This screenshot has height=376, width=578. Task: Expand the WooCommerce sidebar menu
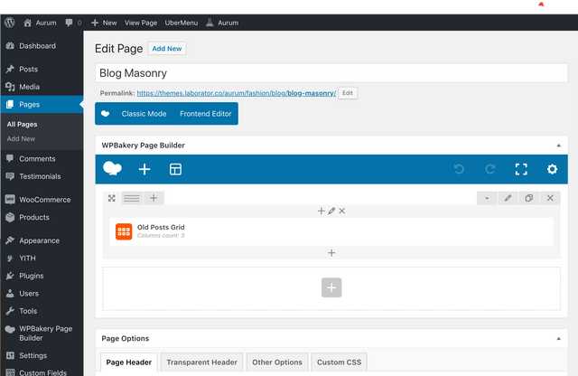40,199
